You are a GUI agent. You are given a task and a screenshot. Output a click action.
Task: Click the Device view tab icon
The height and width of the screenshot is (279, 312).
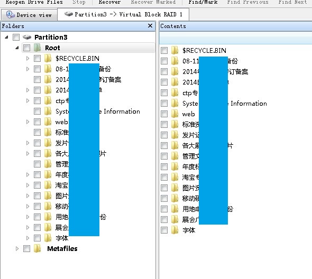tap(10, 14)
